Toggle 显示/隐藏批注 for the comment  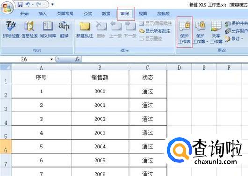coord(155,23)
